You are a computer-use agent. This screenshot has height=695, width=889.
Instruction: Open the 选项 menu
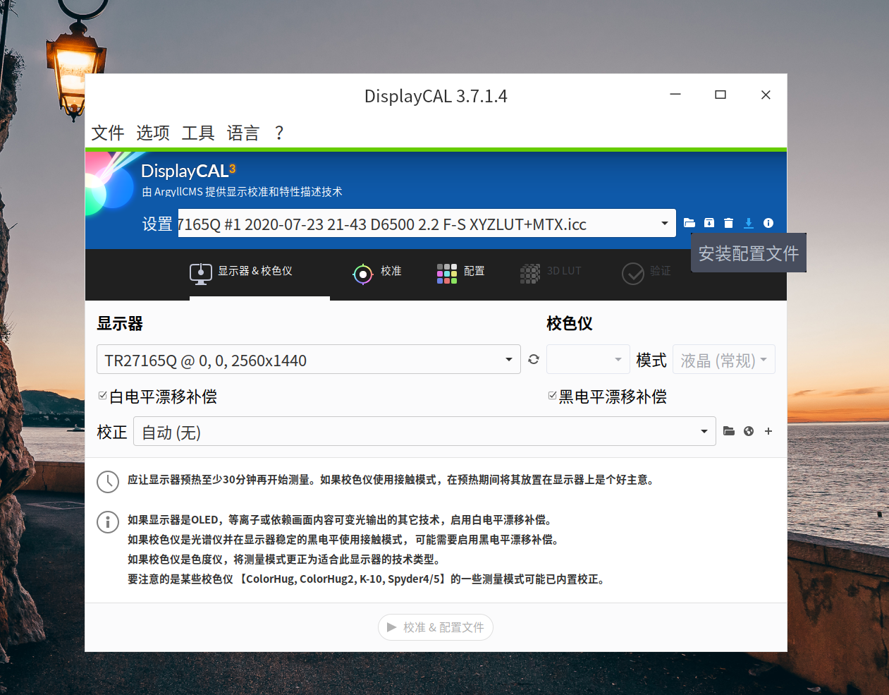pyautogui.click(x=153, y=133)
